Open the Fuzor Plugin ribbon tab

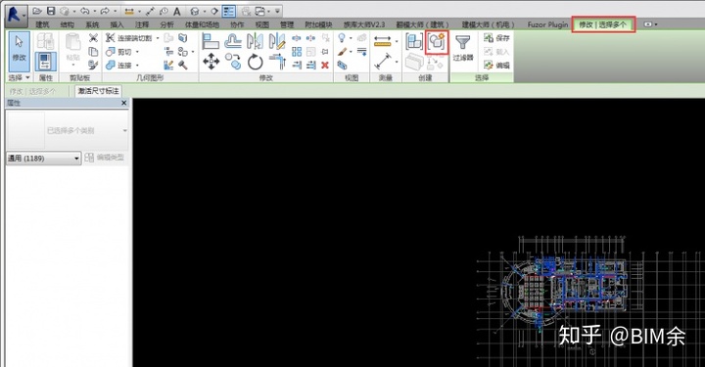tap(547, 24)
